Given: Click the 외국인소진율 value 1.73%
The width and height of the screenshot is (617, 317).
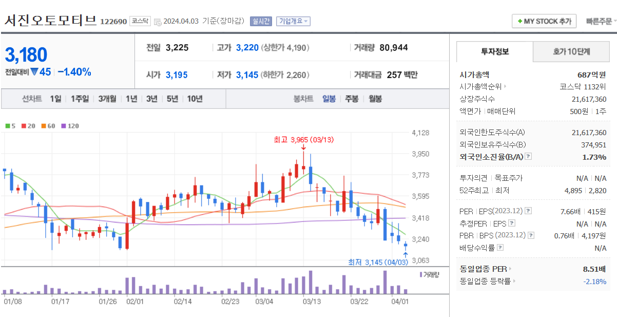Looking at the screenshot, I should tap(594, 157).
